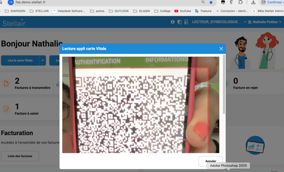Click the Facture à saisir edit icon
Screen dimensions: 284x172
(x=6, y=109)
